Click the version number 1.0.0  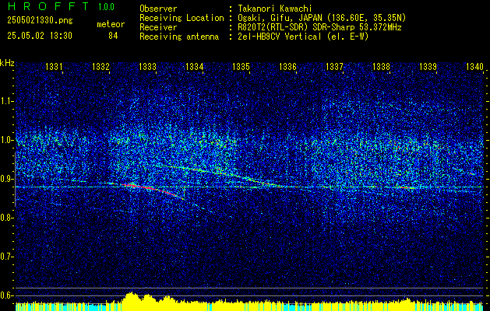click(106, 6)
